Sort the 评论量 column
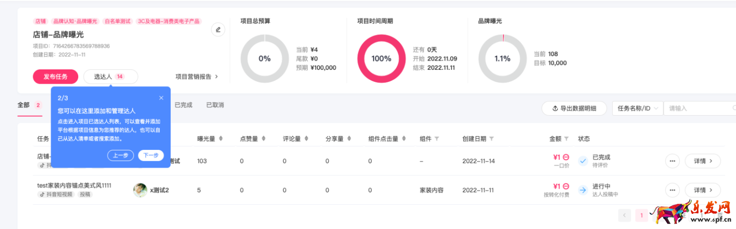This screenshot has width=736, height=229. click(306, 138)
